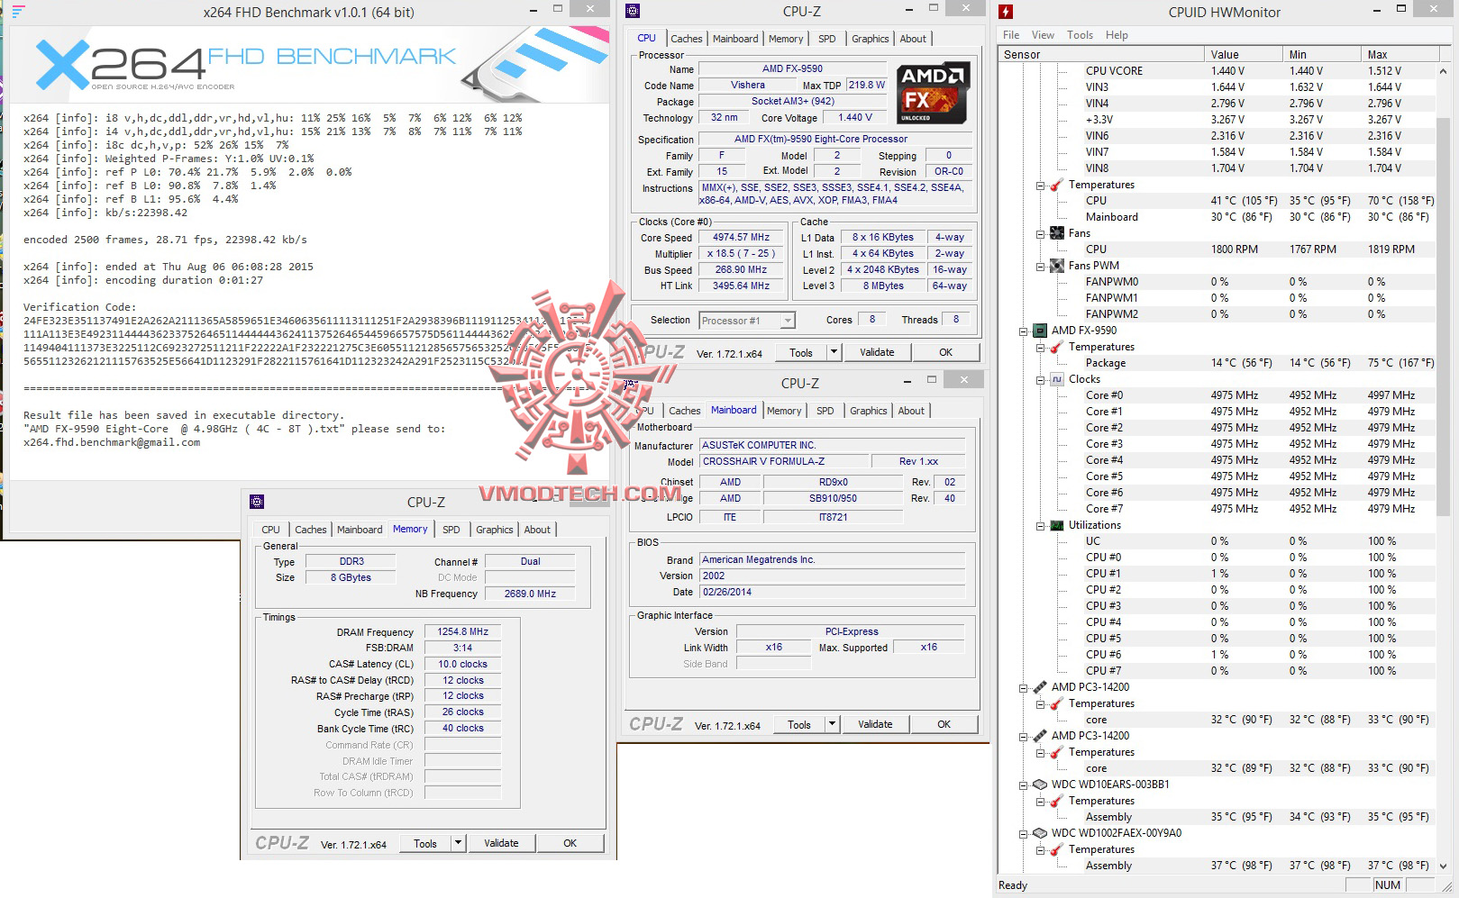
Task: Click the thermometer icon above the CPU 41 °C row
Action: 1057,185
